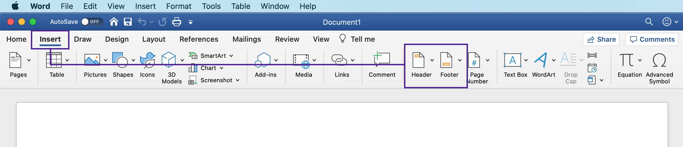Click the Equation pi icon
The width and height of the screenshot is (683, 147).
[x=627, y=60]
